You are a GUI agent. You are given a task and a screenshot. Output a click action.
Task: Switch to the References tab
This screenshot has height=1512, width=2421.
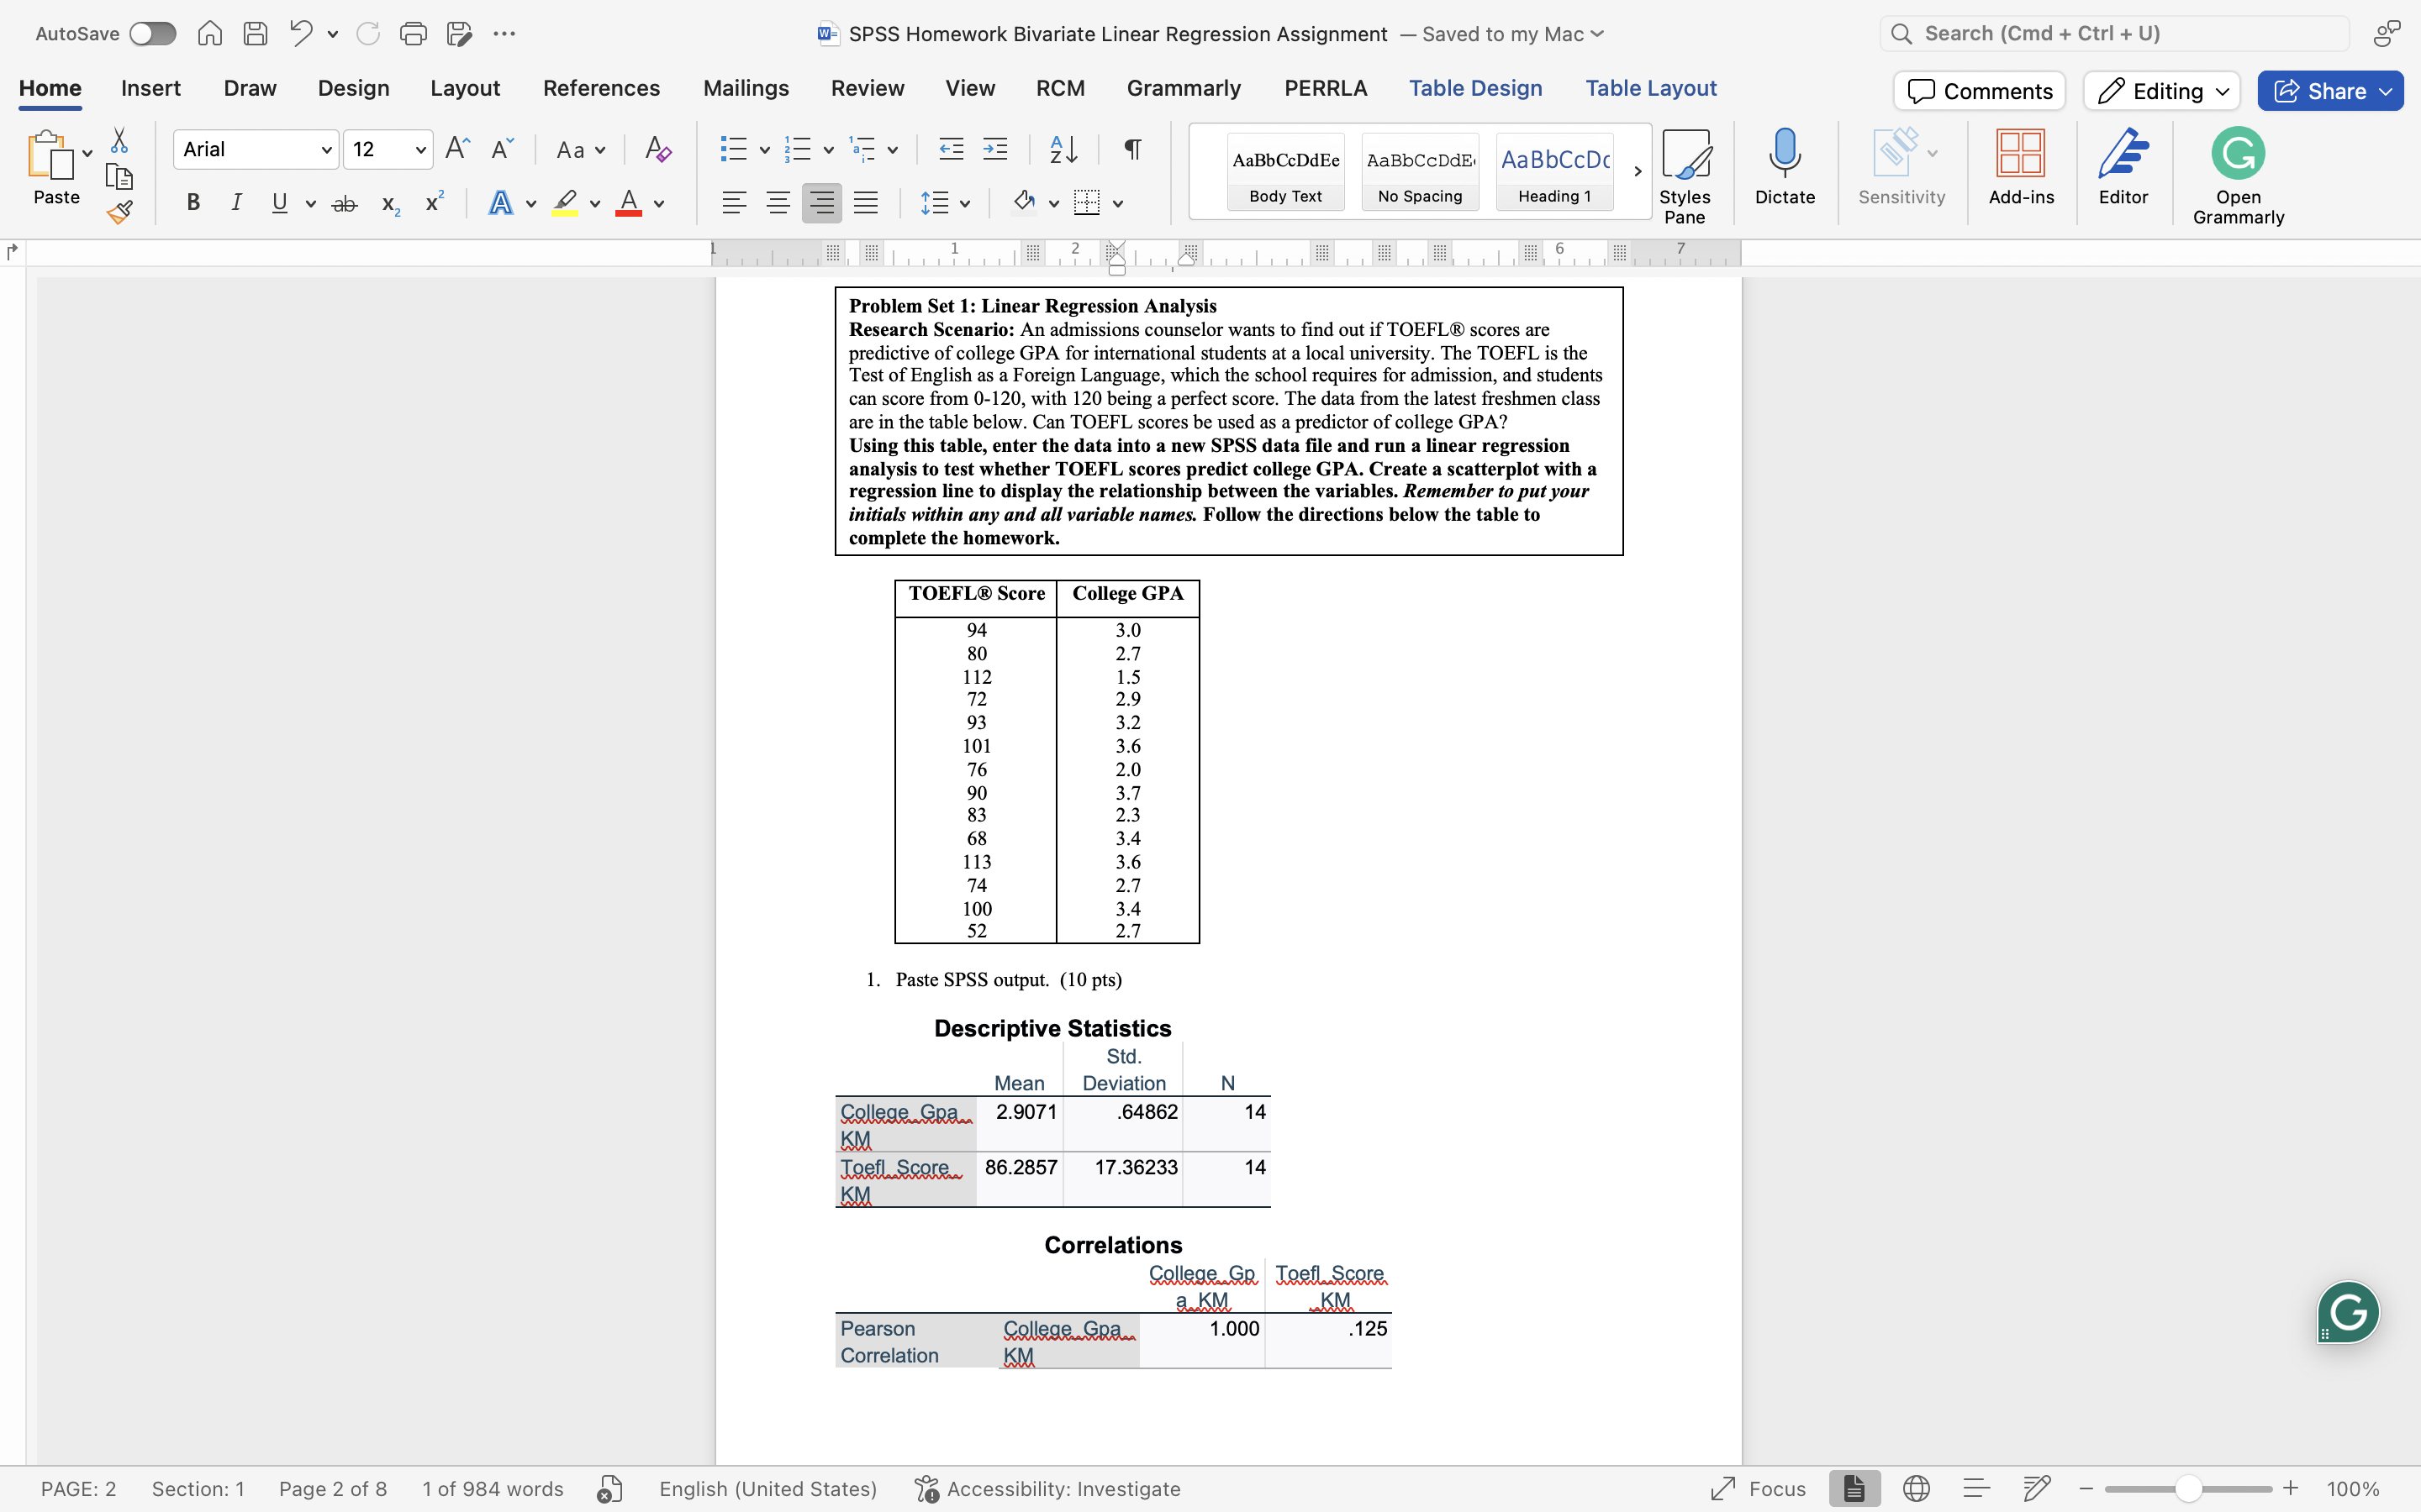[601, 88]
